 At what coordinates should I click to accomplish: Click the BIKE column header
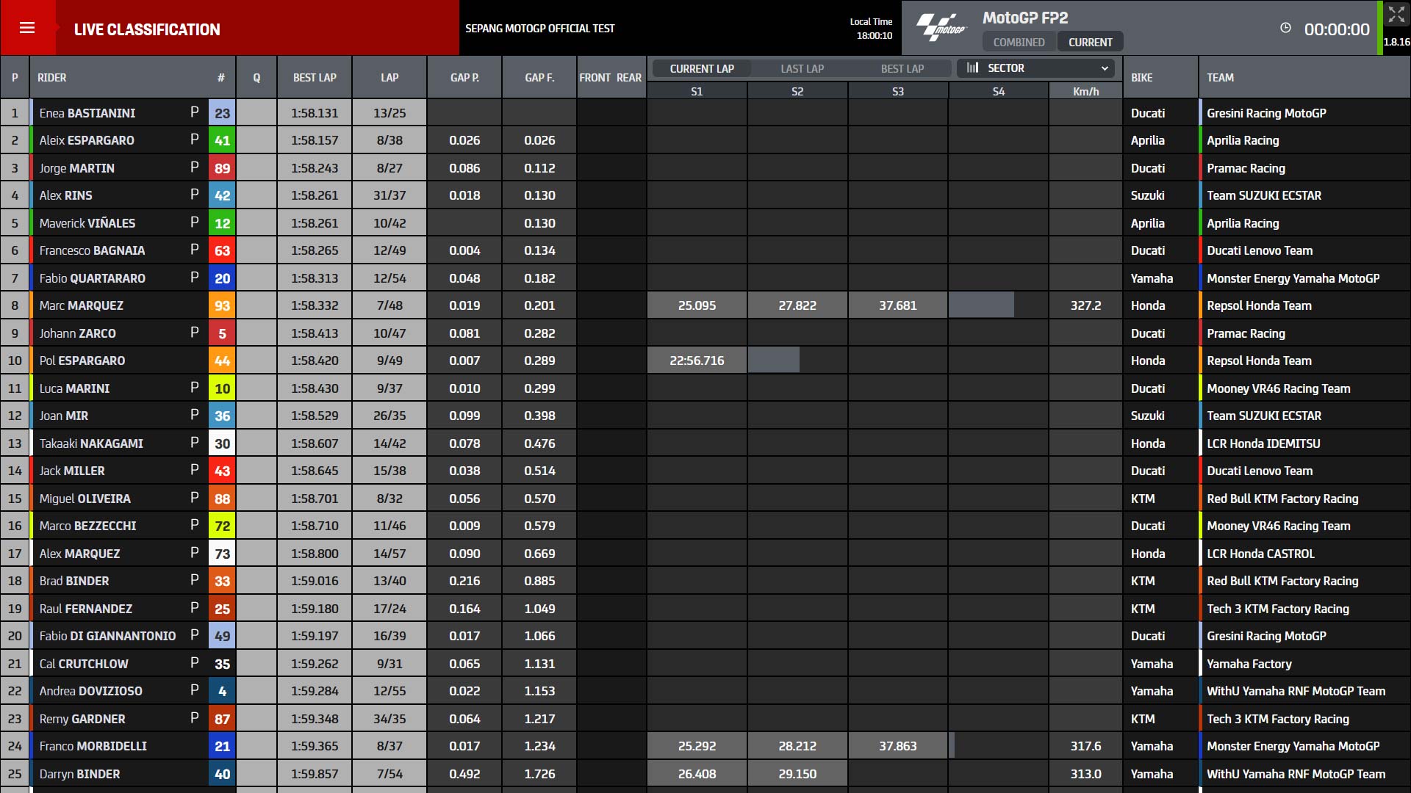[x=1141, y=77]
